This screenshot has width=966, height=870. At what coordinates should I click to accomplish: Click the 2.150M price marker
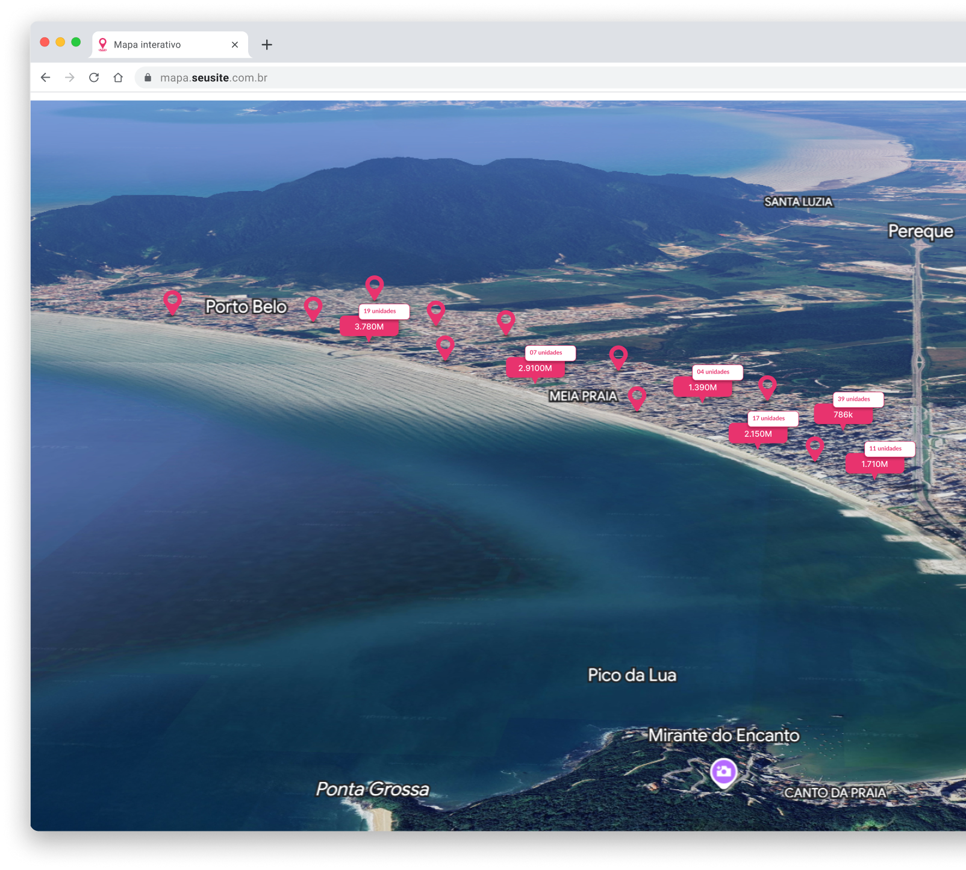(758, 434)
